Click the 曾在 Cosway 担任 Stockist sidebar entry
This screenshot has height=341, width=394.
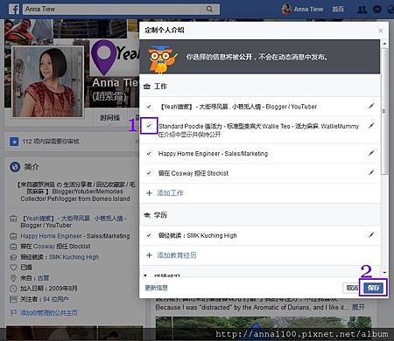click(x=55, y=247)
